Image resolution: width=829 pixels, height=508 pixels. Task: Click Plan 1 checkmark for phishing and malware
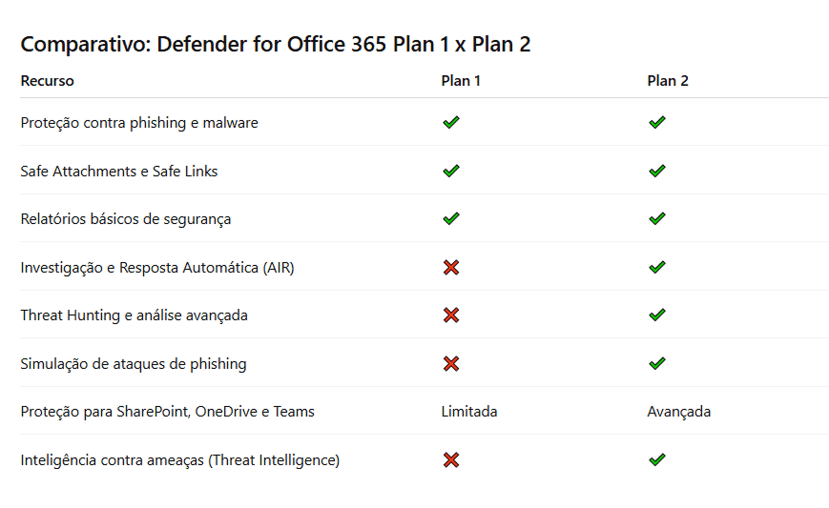(x=451, y=123)
